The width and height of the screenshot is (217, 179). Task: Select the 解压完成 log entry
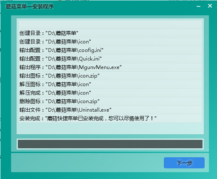(110, 93)
